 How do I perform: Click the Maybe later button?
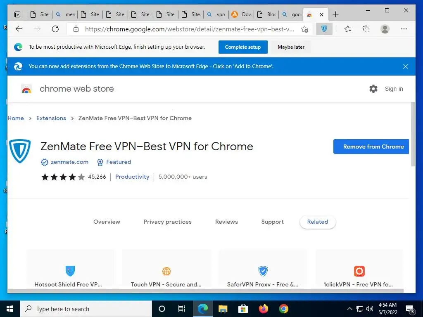tap(291, 47)
